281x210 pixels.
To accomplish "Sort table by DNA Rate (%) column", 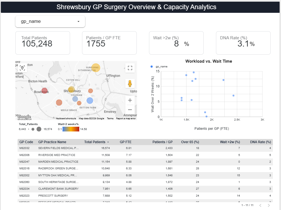I will 261,142.
